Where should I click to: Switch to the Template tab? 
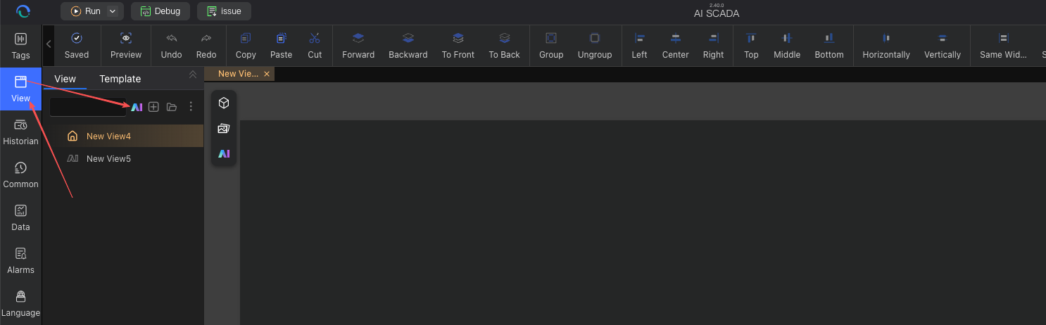tap(120, 79)
